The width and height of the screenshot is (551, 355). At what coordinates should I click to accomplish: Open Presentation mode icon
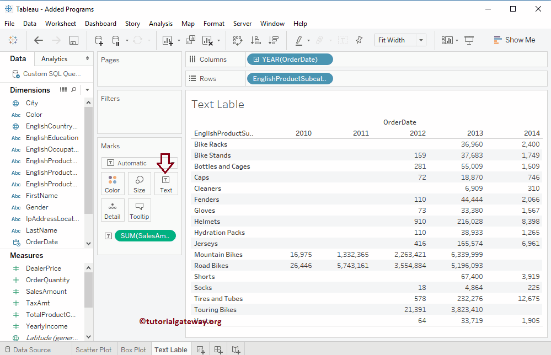point(469,40)
